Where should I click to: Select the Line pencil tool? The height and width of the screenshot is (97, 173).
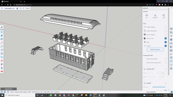coord(2,43)
